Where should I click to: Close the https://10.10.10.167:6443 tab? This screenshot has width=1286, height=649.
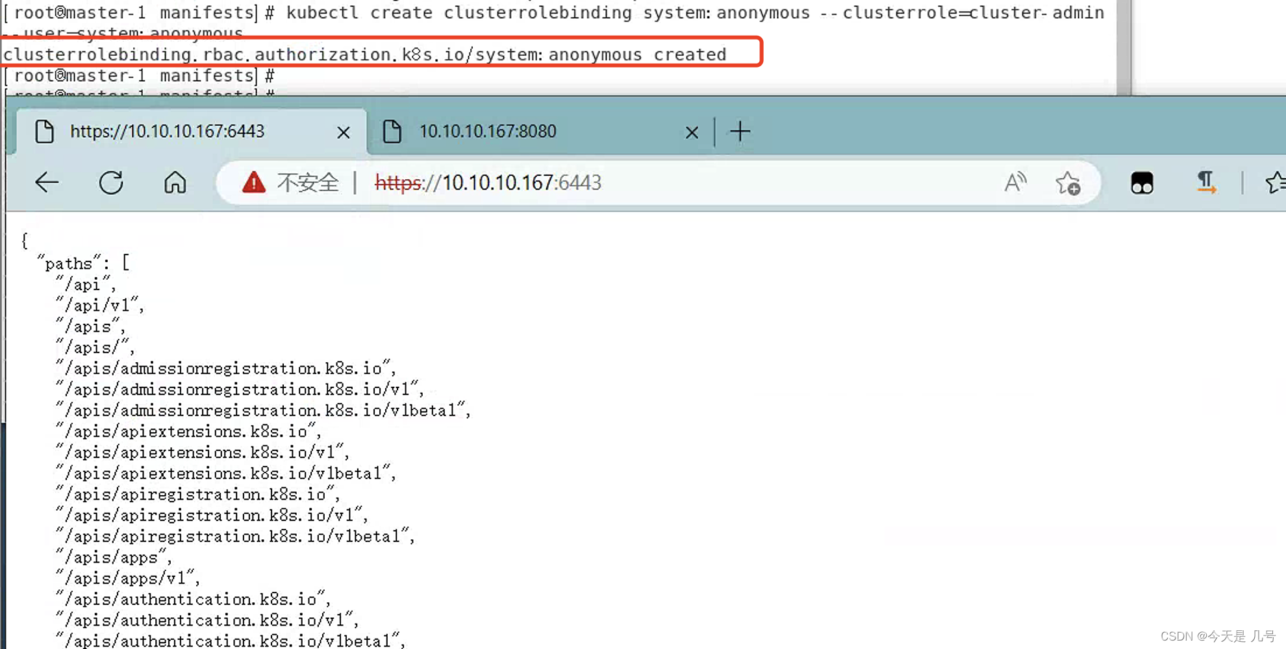[344, 132]
